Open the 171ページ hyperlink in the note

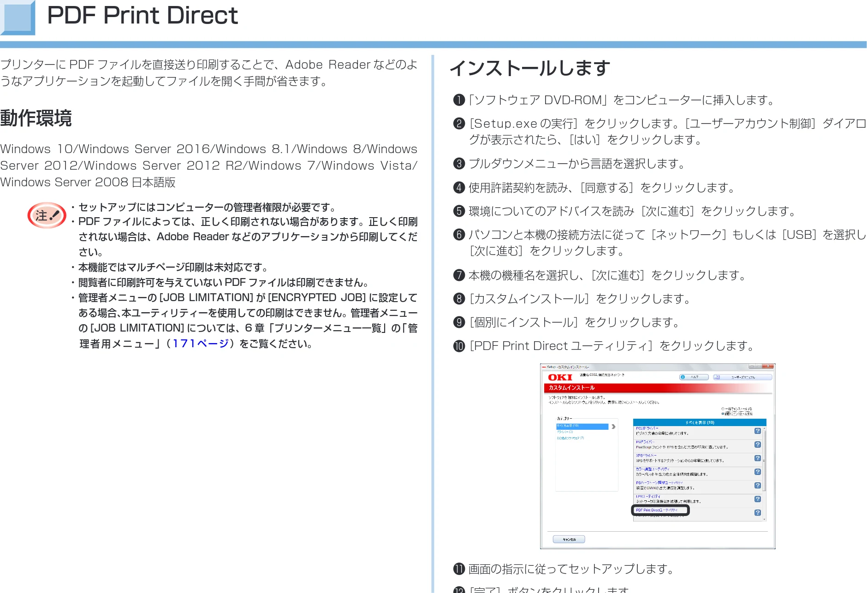tap(201, 344)
